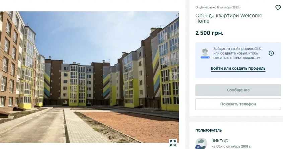The width and height of the screenshot is (283, 149).
Task: Open Виктор's avatar picture
Action: pos(201,143)
